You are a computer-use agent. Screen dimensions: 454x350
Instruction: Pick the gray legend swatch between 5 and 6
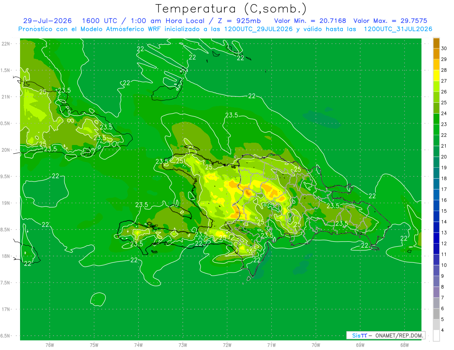[436, 314]
